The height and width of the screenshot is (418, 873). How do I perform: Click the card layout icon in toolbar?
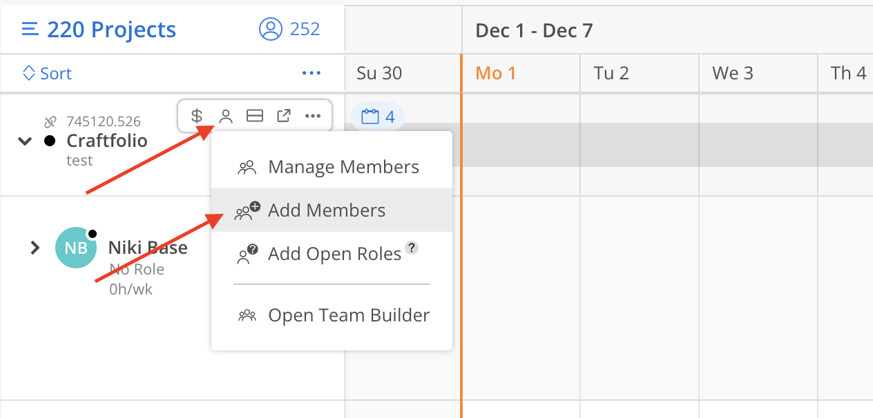(x=255, y=116)
